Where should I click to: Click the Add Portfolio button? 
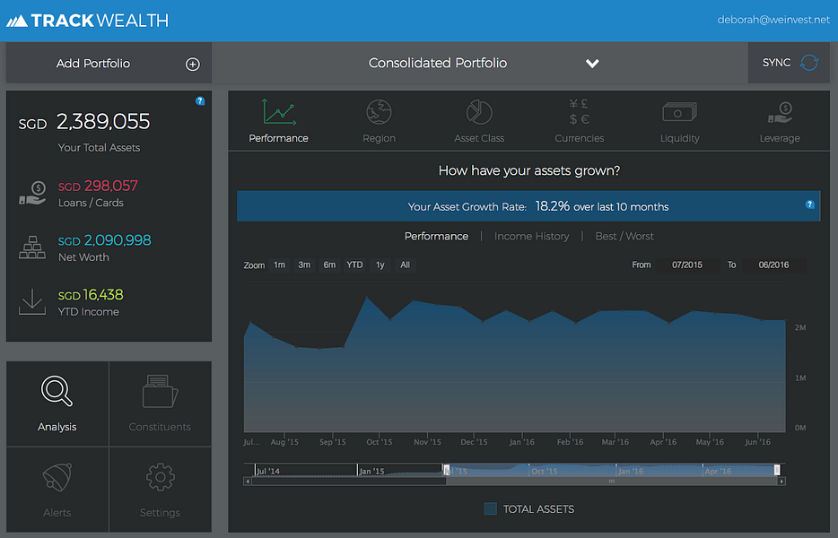coord(109,63)
